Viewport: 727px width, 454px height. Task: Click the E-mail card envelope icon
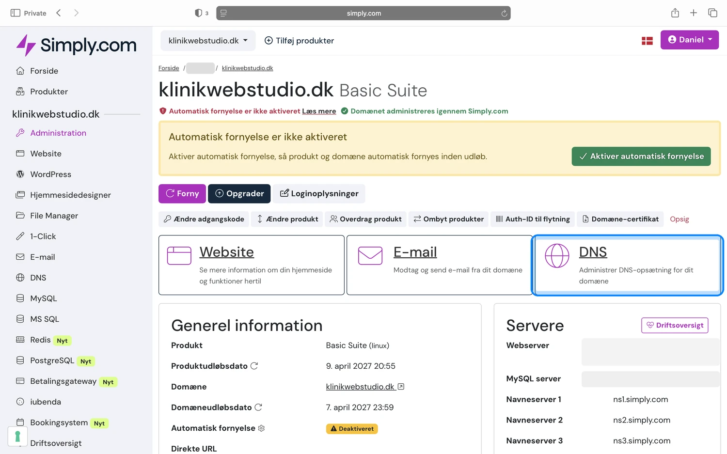click(x=370, y=255)
